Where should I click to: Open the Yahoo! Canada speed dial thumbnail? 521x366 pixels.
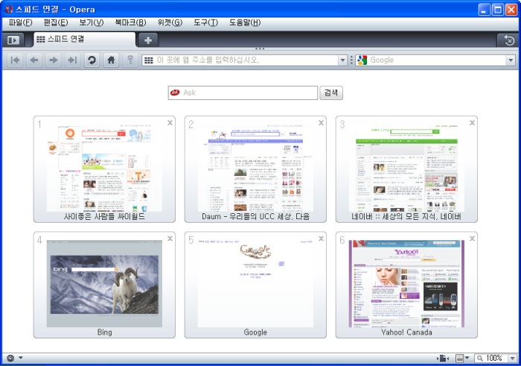pyautogui.click(x=406, y=285)
